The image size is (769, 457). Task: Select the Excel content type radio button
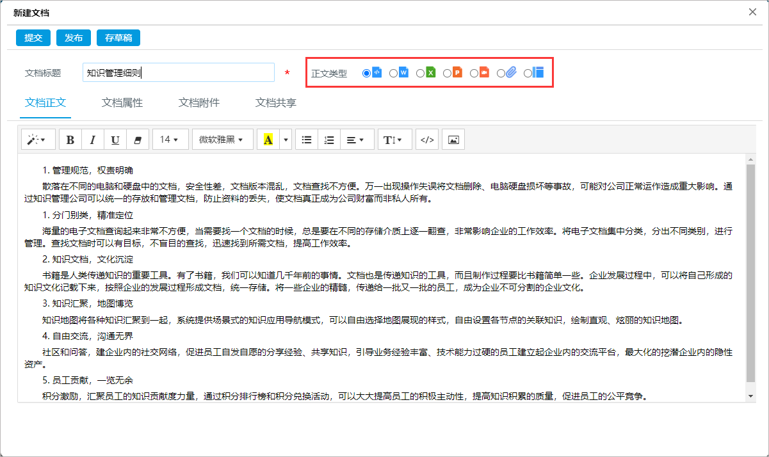[420, 73]
